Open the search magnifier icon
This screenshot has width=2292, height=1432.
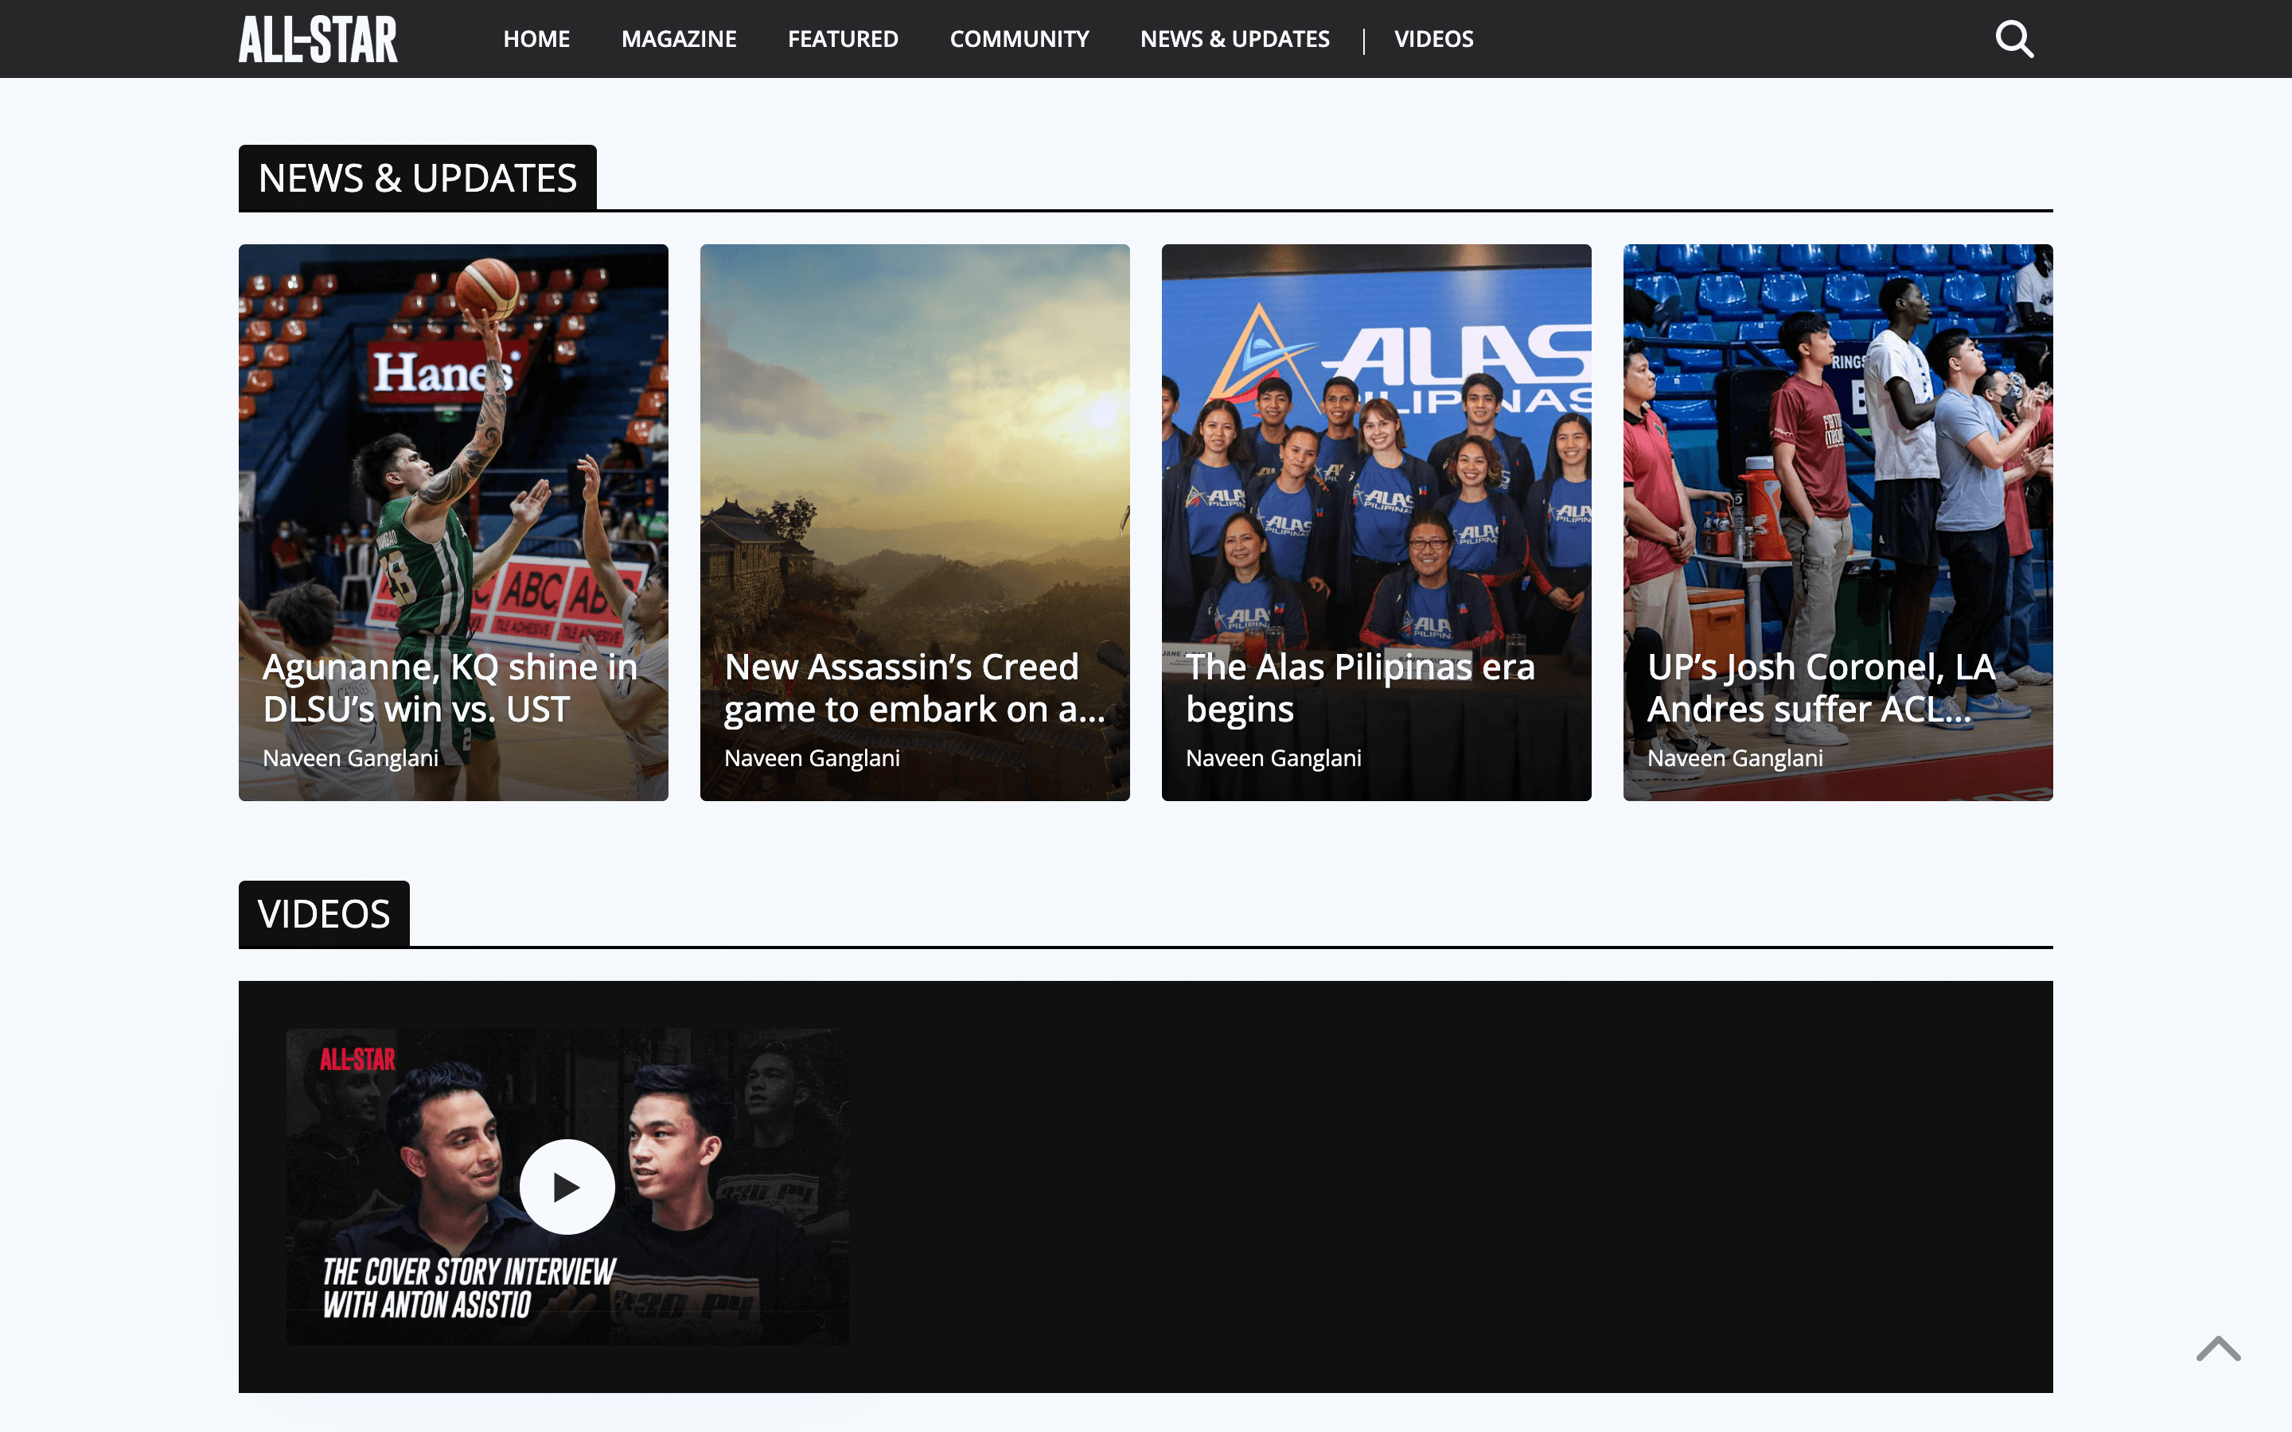coord(2013,39)
